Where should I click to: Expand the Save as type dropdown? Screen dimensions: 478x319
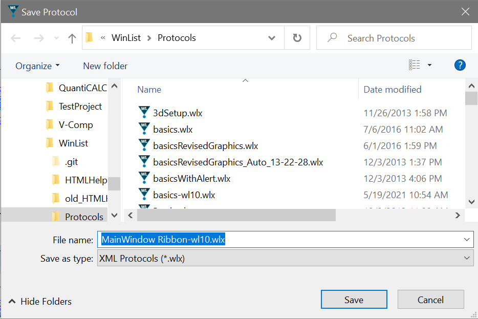(466, 259)
